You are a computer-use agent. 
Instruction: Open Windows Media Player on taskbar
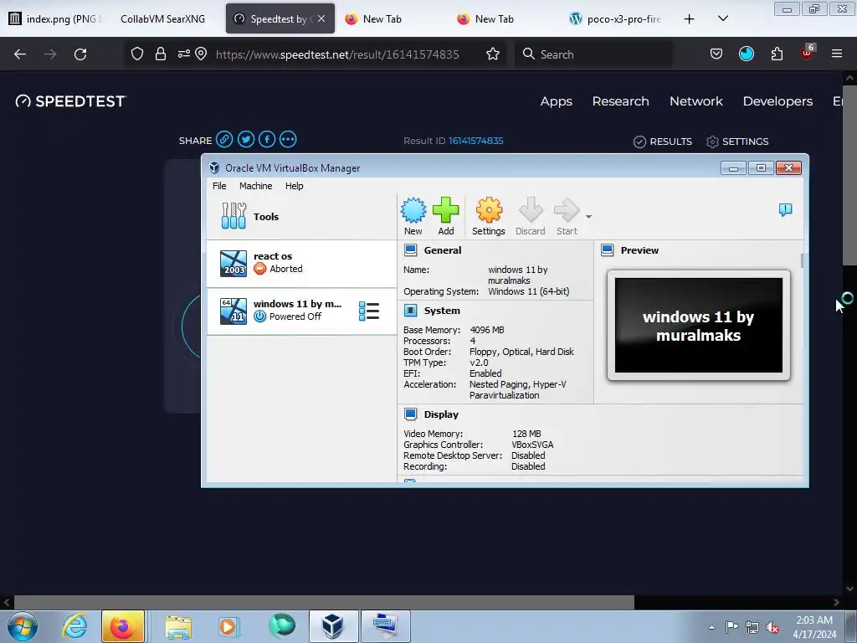[228, 626]
